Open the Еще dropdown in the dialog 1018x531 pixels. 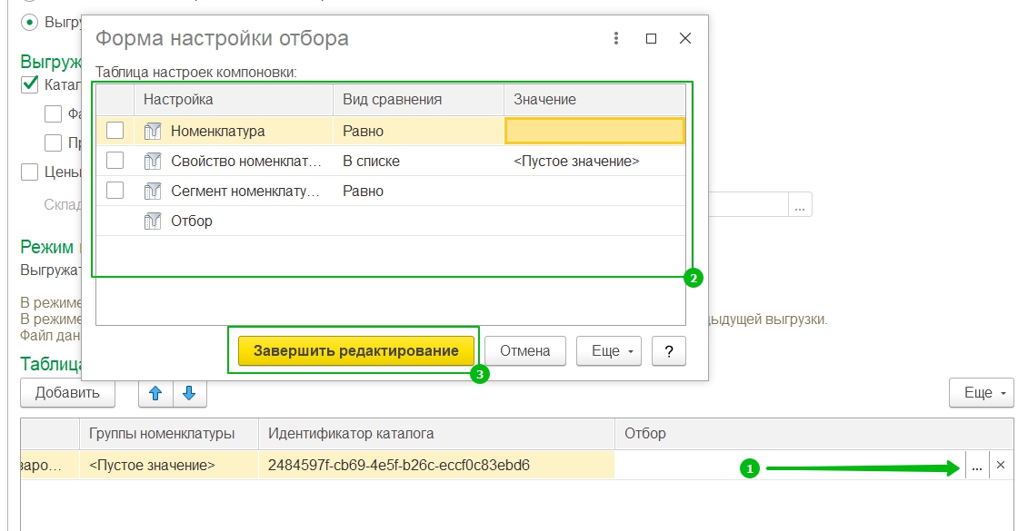tap(609, 350)
